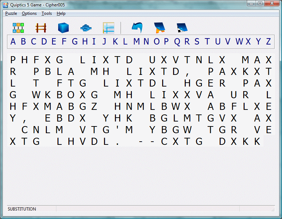Open the Tools menu
Image resolution: width=282 pixels, height=219 pixels.
tap(47, 13)
